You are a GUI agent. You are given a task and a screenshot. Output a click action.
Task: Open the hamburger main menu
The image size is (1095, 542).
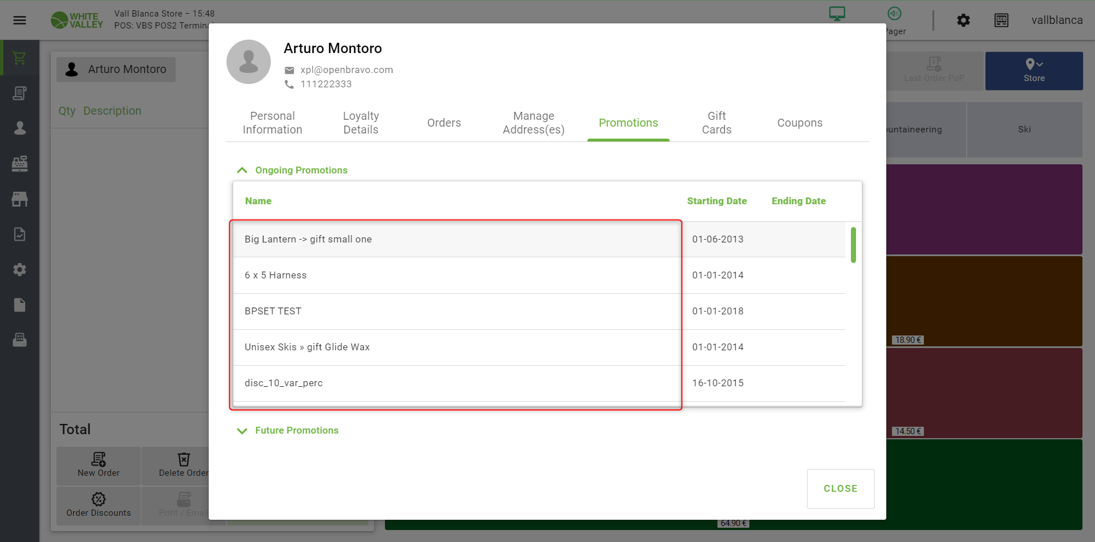click(x=19, y=21)
